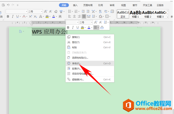
Task: Apply the 正文 style
Action: (123, 14)
